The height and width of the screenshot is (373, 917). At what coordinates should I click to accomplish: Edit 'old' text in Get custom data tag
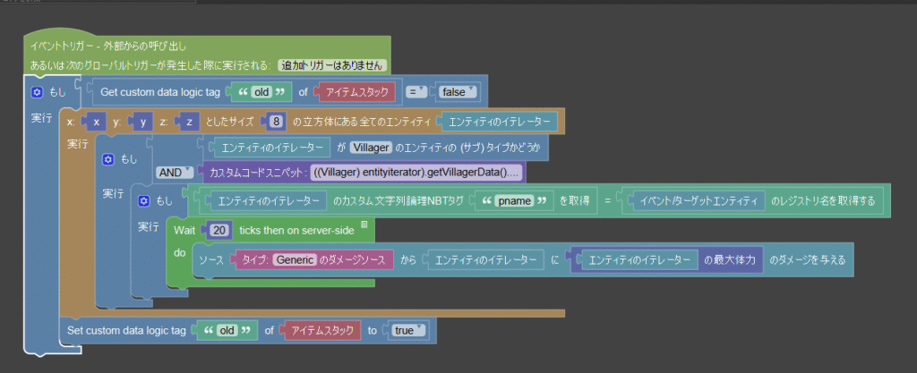262,91
